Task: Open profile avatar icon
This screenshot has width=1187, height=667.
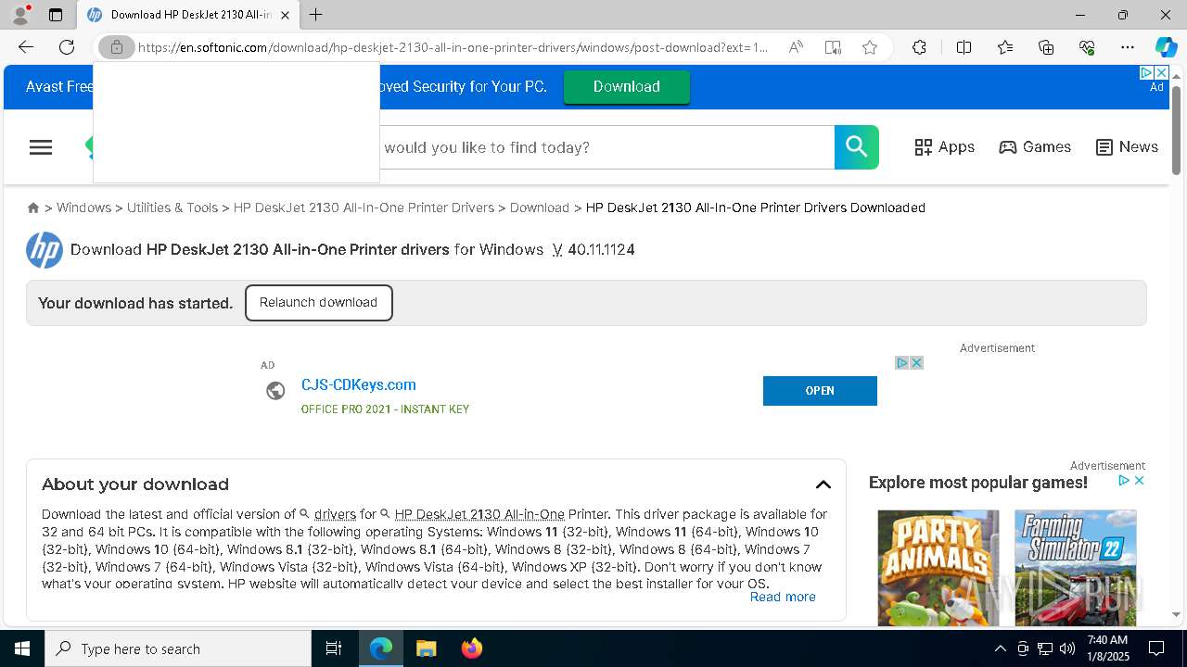Action: pos(19,15)
